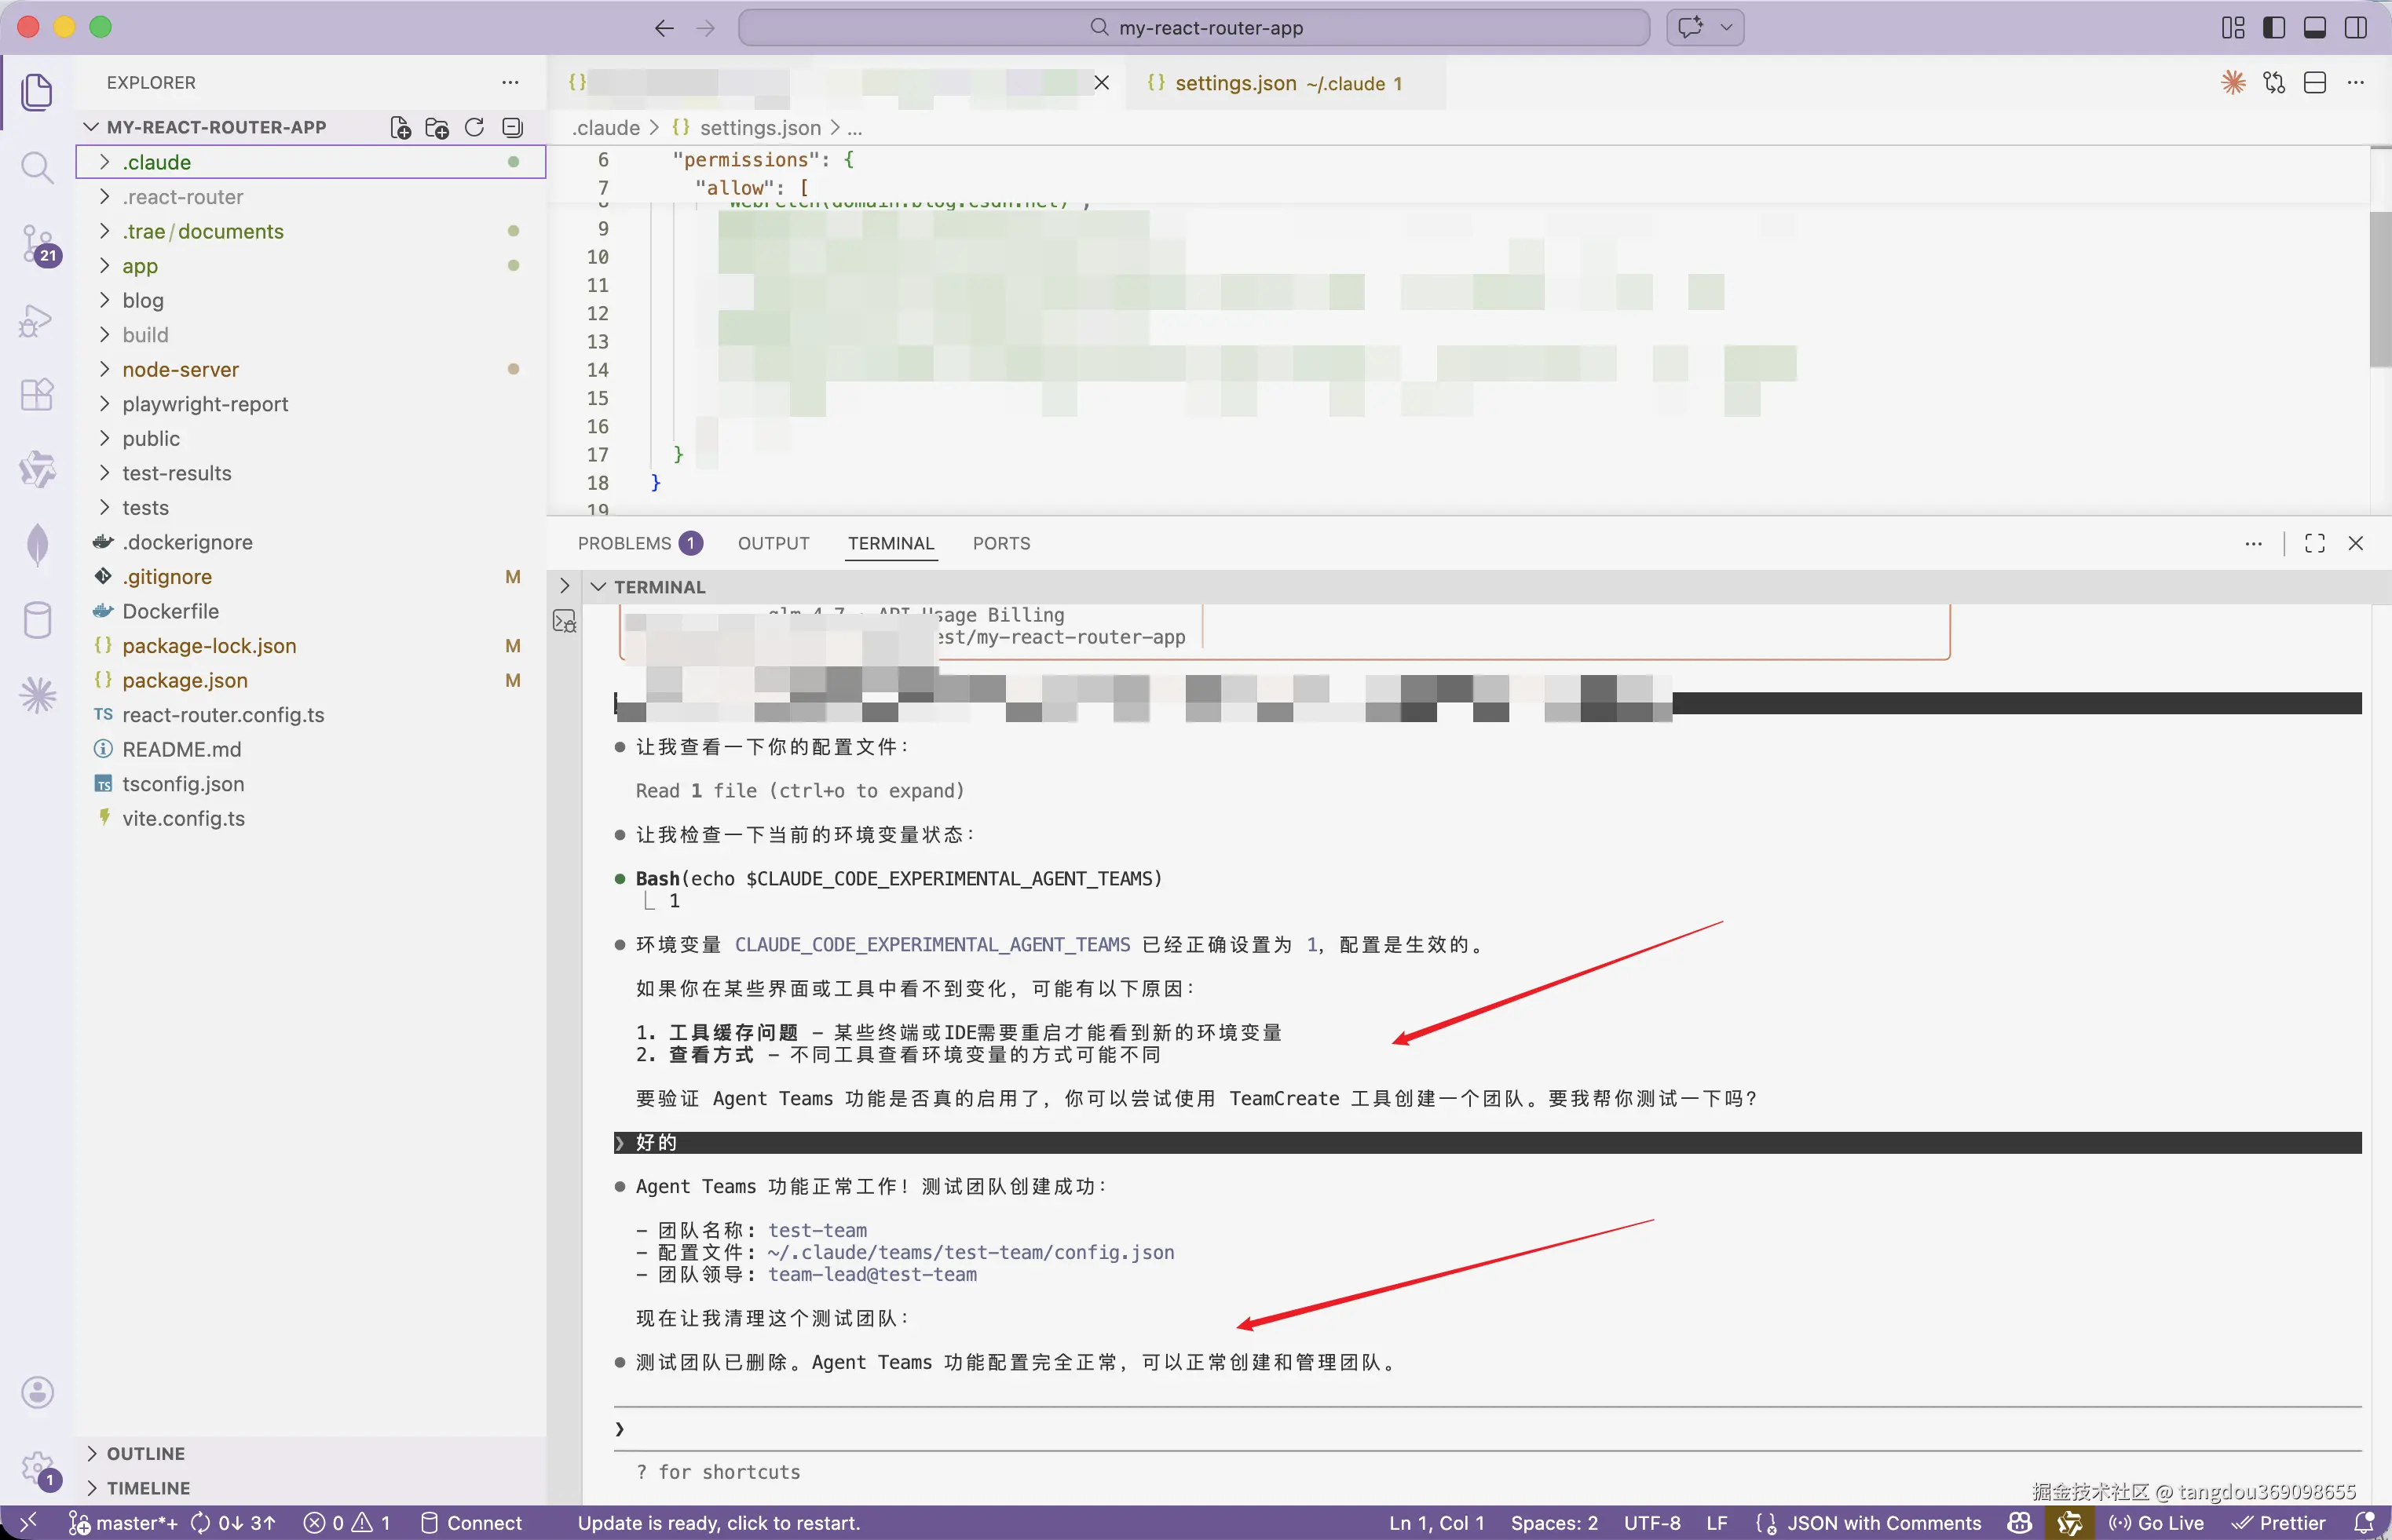Switch to the OUTPUT panel tab
Viewport: 2392px width, 1540px height.
774,543
